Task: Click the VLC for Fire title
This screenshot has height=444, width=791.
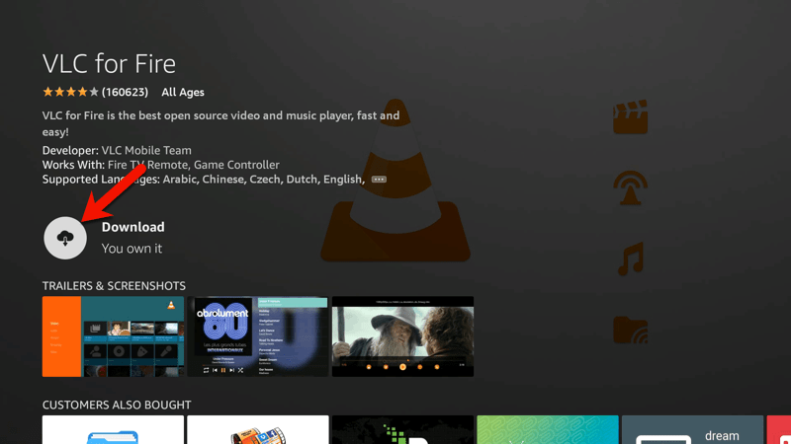Action: click(x=109, y=63)
